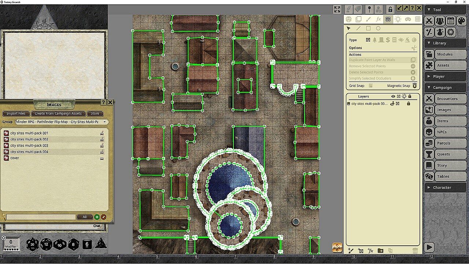Toggle Grid Snap
Screen dimensions: 469x264
pyautogui.click(x=370, y=86)
